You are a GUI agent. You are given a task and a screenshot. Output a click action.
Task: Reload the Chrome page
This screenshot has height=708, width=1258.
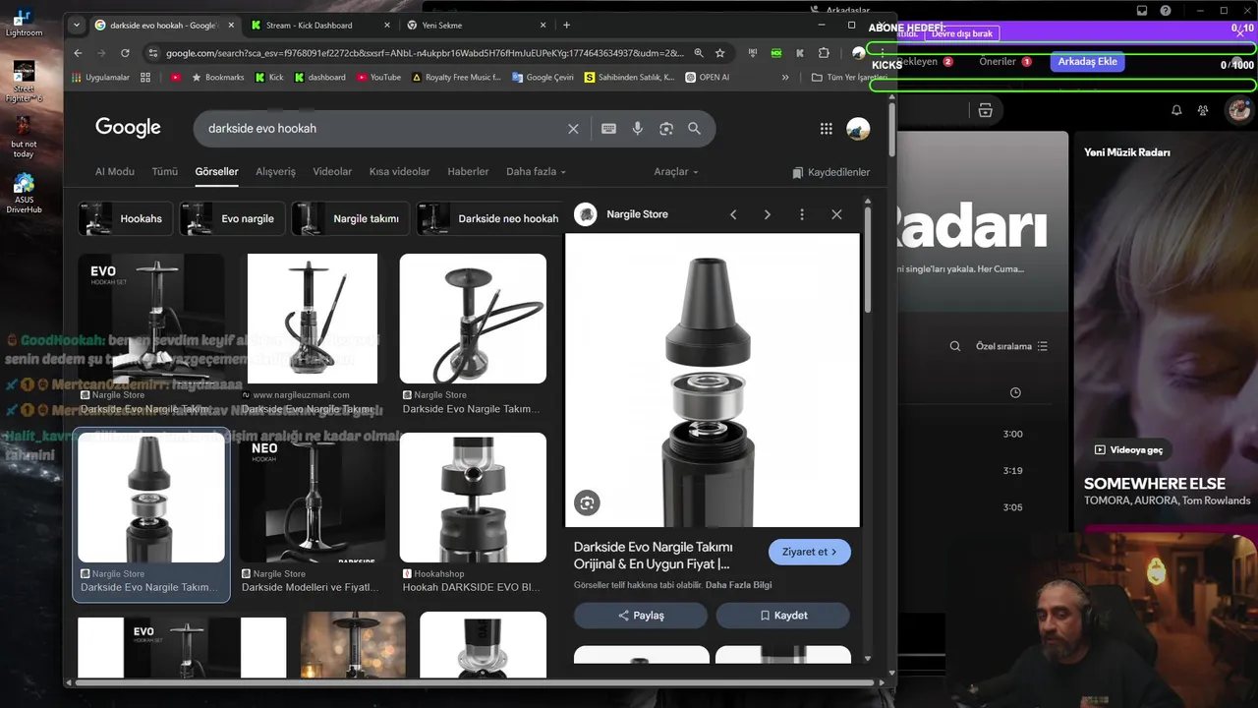pos(125,53)
